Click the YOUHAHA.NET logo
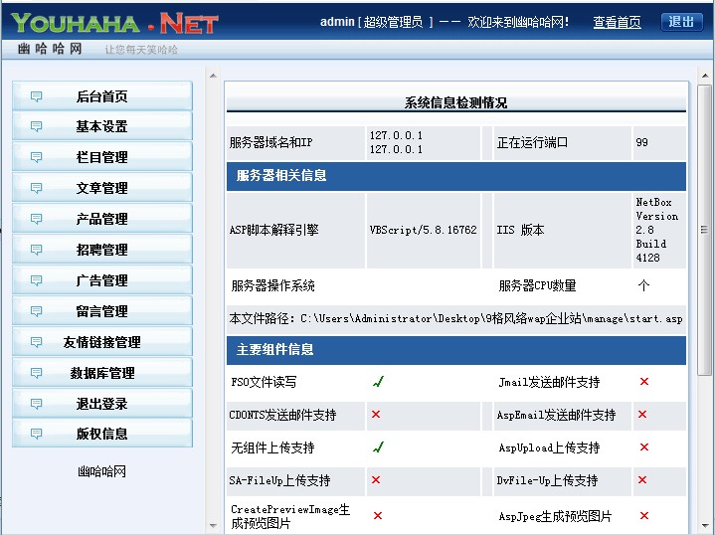Screen dimensions: 715x535 [114, 23]
